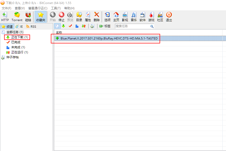Switch to the 频道 channel tab
This screenshot has width=226, height=151.
click(7, 27)
